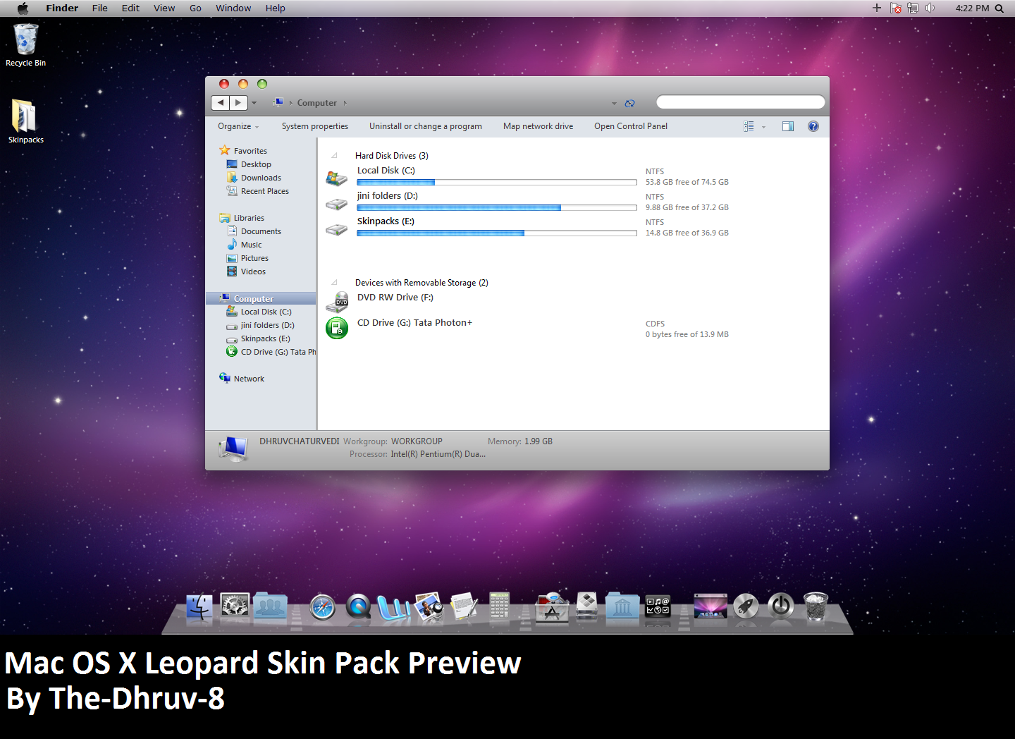The width and height of the screenshot is (1015, 739).
Task: Click the red-flag action center tray icon
Action: [896, 8]
